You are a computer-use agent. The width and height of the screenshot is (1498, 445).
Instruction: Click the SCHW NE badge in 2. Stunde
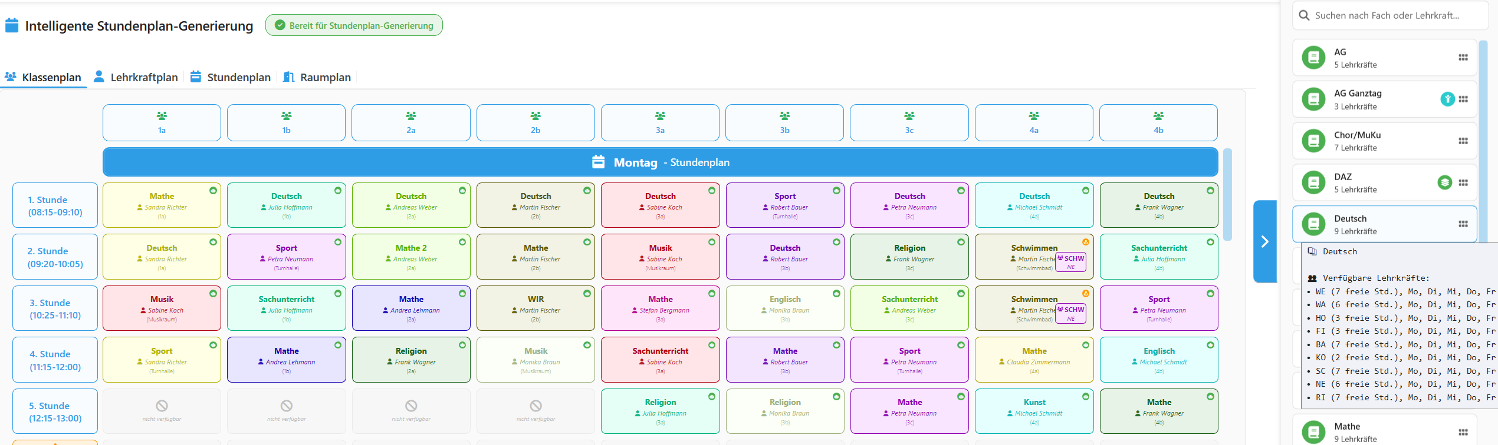[x=1070, y=262]
